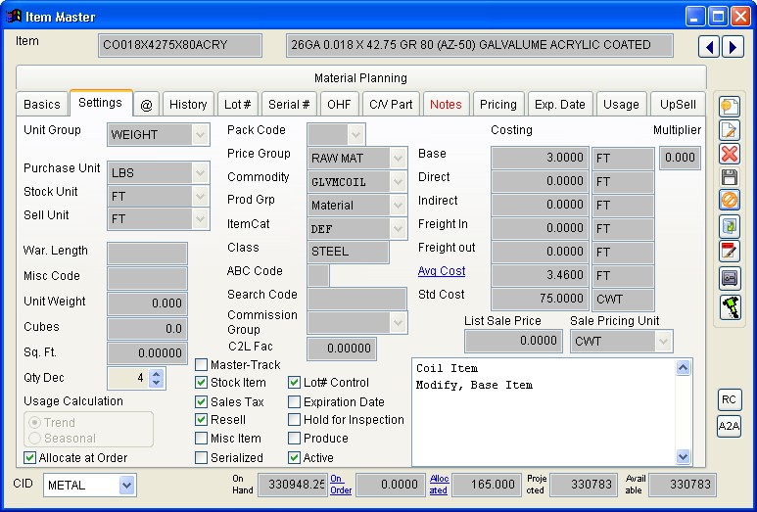Screen dimensions: 757x512
Task: Go to next item with right arrow
Action: click(732, 46)
